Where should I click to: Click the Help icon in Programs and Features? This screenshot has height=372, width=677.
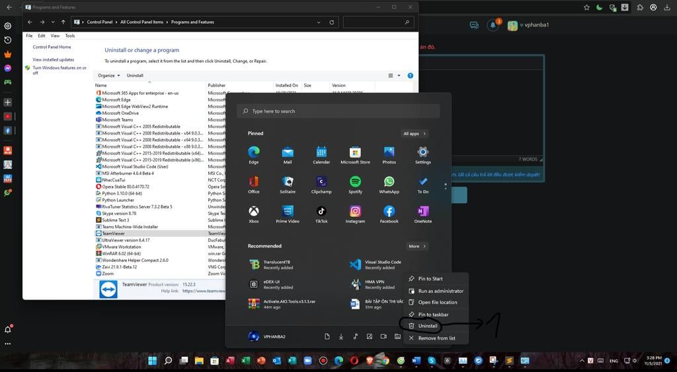tap(410, 75)
